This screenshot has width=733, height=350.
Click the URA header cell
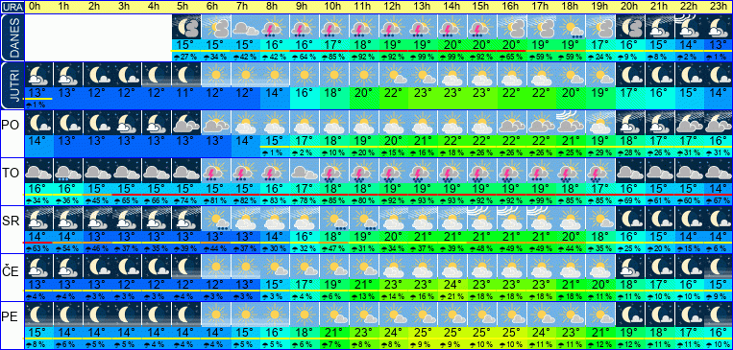[x=12, y=7]
